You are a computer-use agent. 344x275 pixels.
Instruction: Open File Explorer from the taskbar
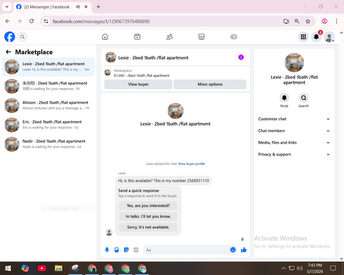coord(58,268)
